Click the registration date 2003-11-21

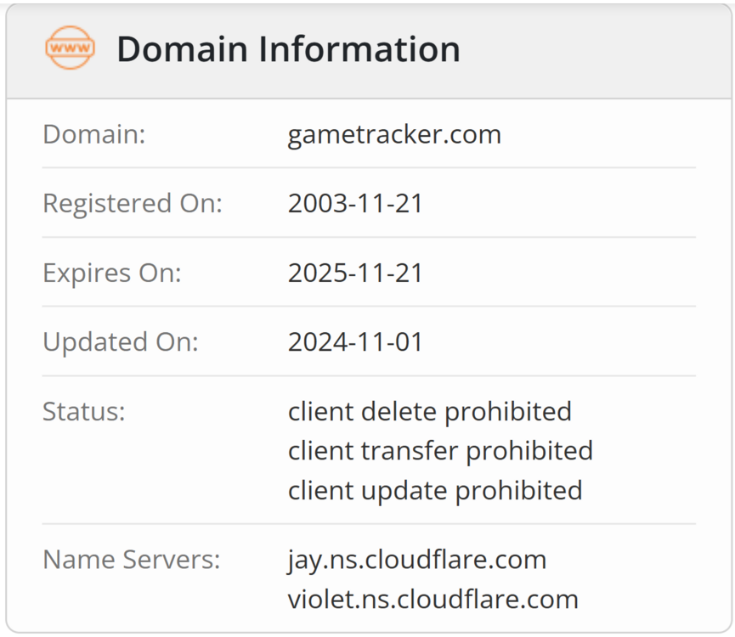(x=355, y=204)
